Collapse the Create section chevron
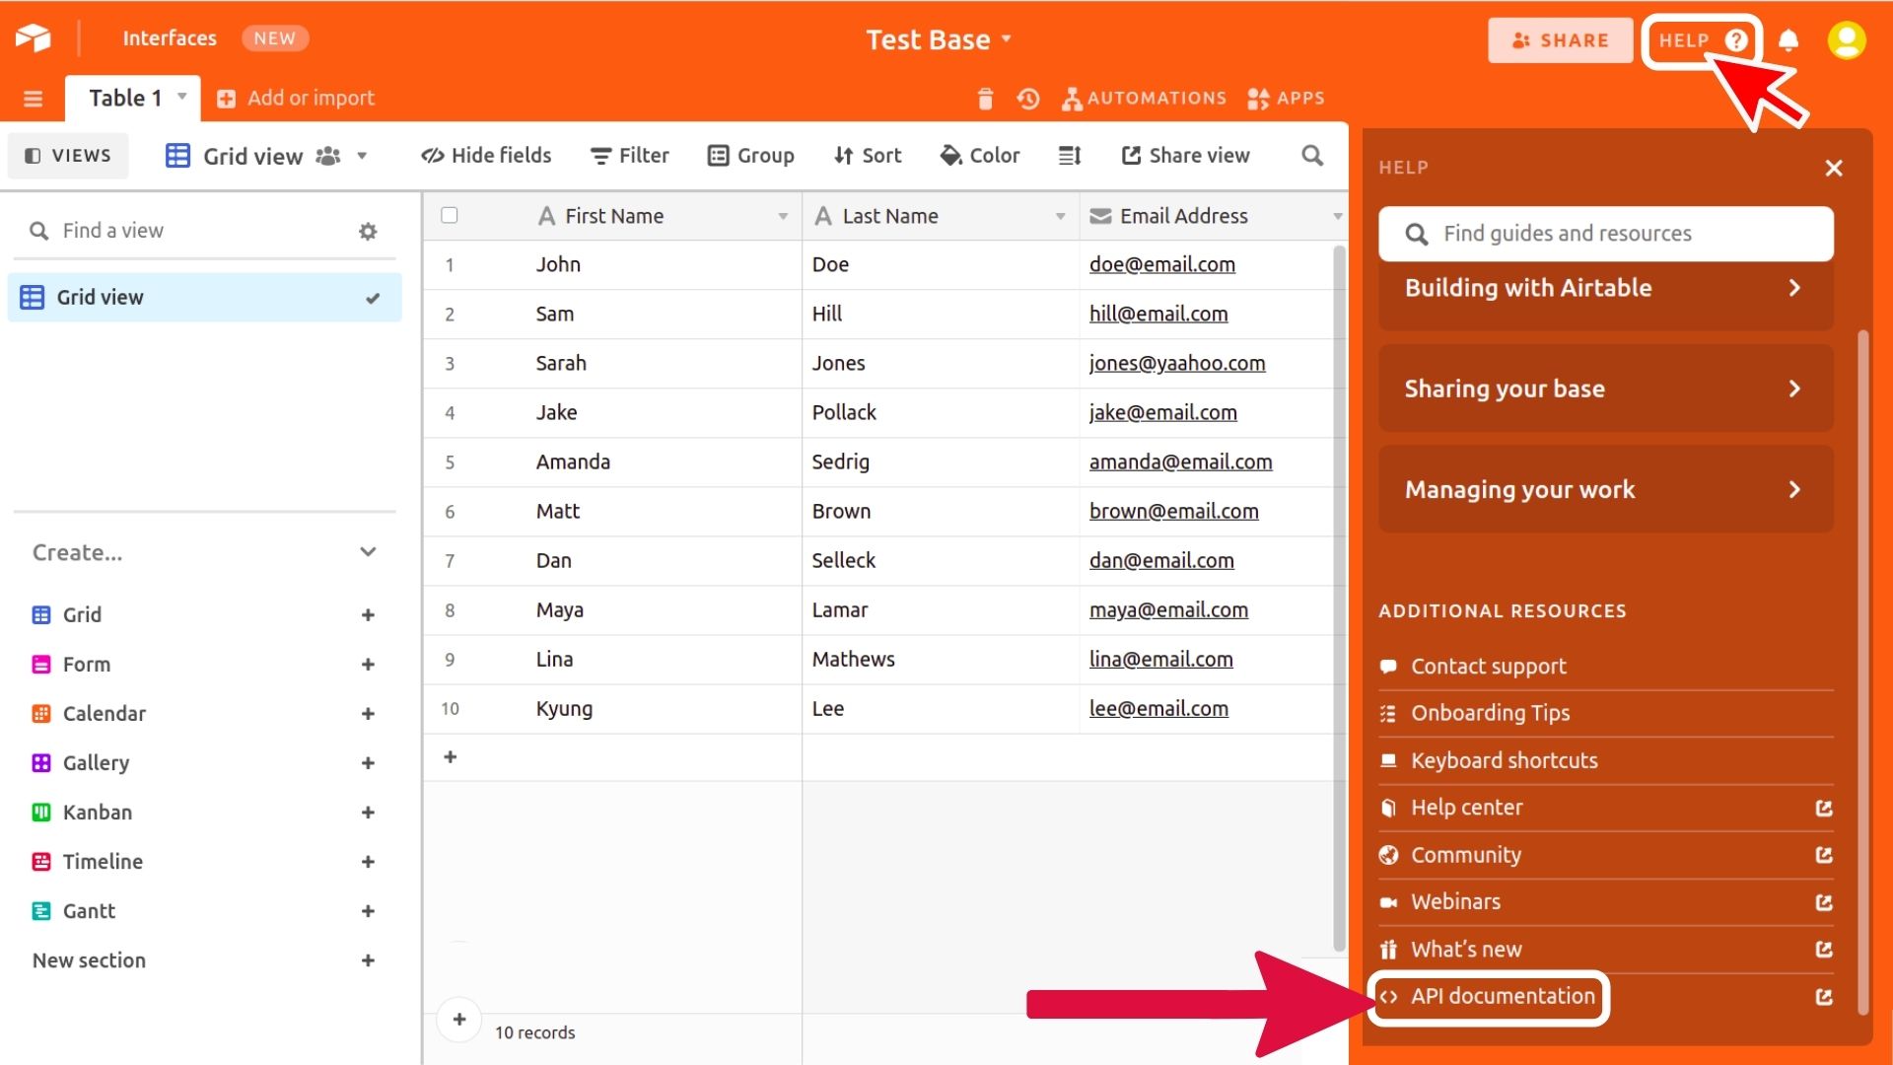The image size is (1893, 1065). point(368,552)
